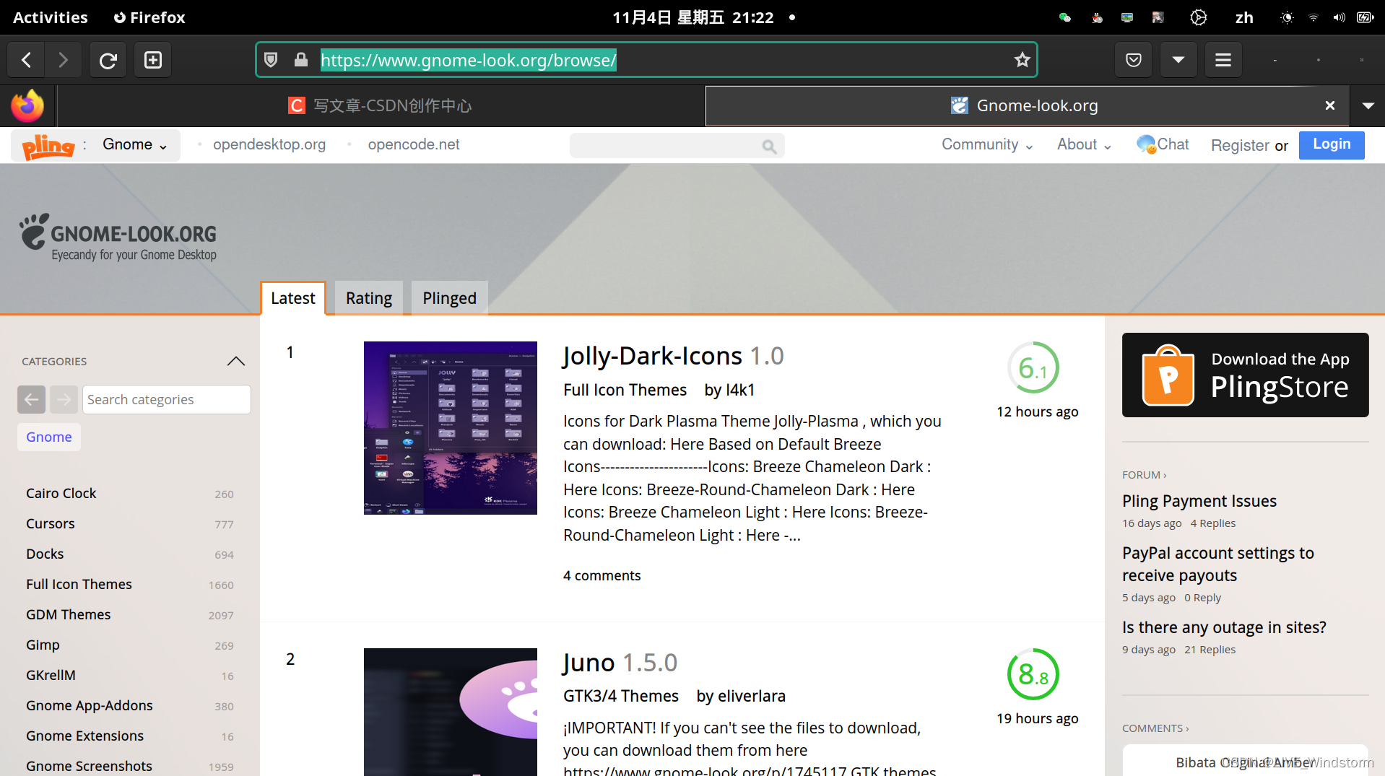The height and width of the screenshot is (776, 1385).
Task: Reload the current page
Action: click(x=108, y=60)
